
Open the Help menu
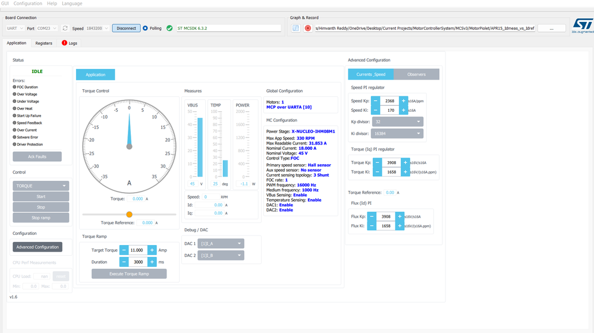click(52, 4)
